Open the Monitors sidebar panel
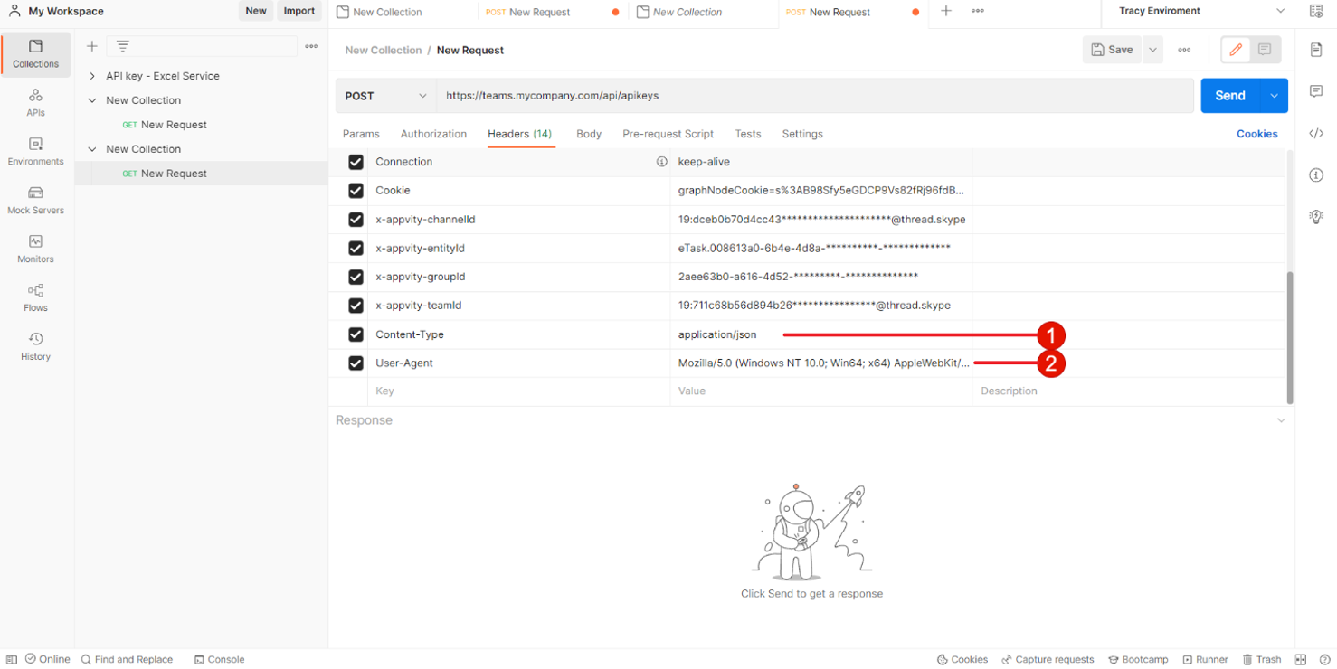Image resolution: width=1337 pixels, height=669 pixels. click(35, 249)
